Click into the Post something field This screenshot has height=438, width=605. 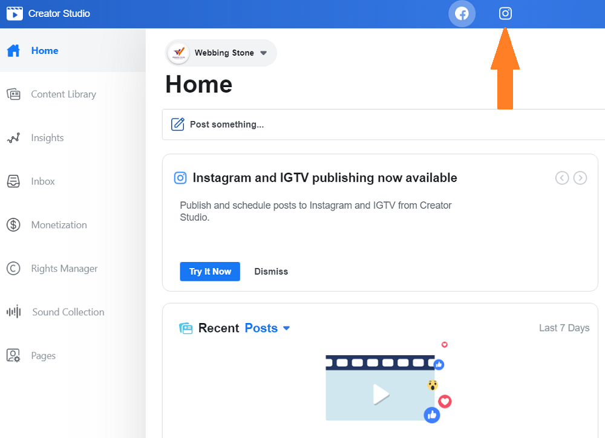point(384,124)
